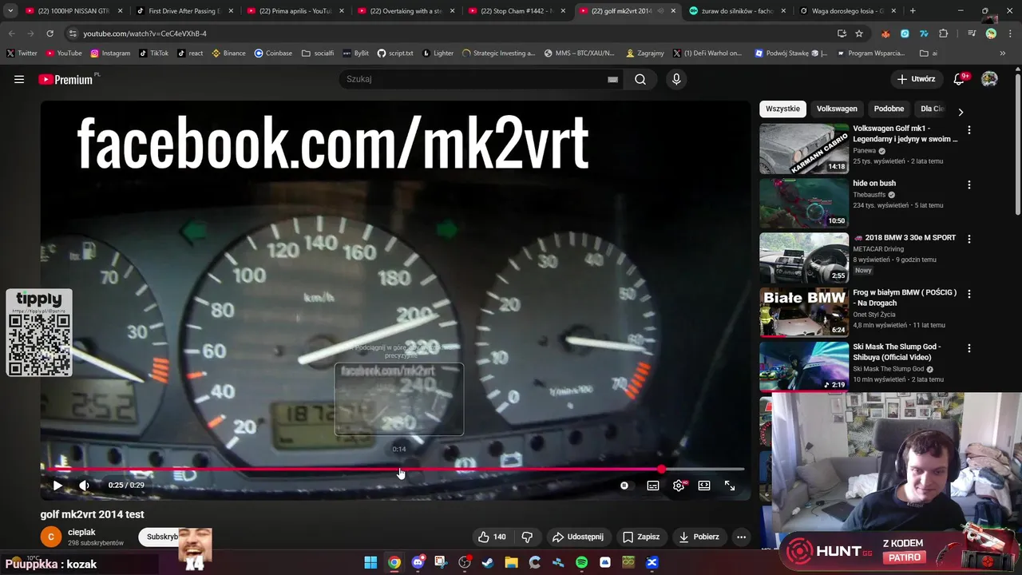Open options for hide on bush video
Screen dimensions: 1022x575
(x=969, y=184)
